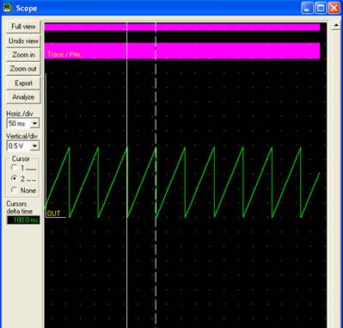The height and width of the screenshot is (328, 343).
Task: Select Cursor 1 radio button
Action: point(14,168)
